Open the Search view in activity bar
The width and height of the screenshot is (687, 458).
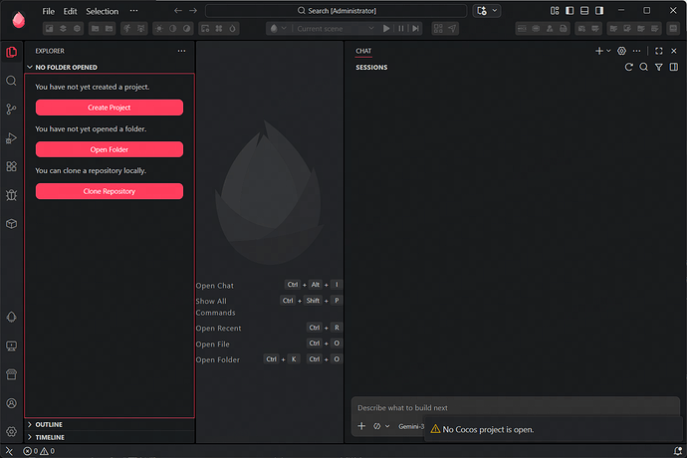(x=11, y=81)
